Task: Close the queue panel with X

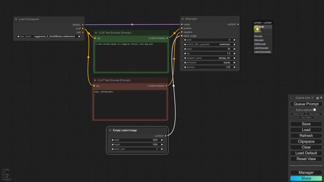Action: tap(321, 98)
